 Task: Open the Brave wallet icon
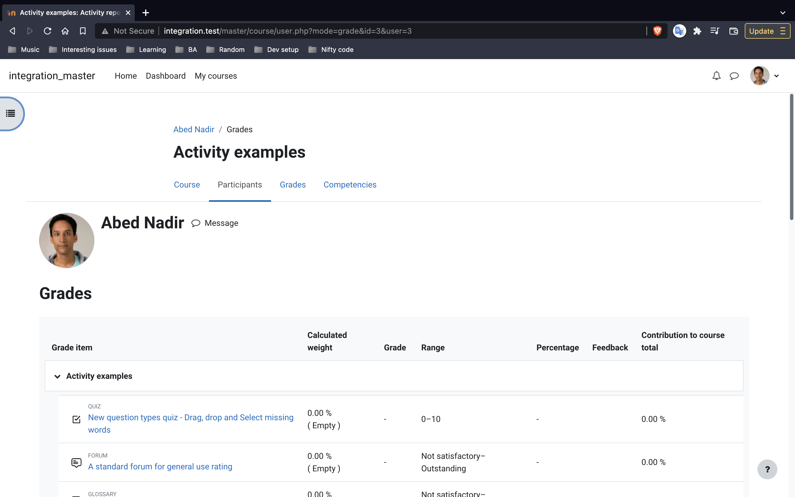point(733,31)
